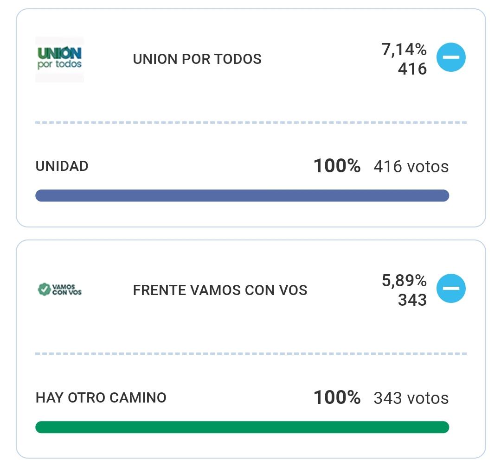This screenshot has width=501, height=466.
Task: Click the 5,89% percentage figure
Action: point(404,281)
